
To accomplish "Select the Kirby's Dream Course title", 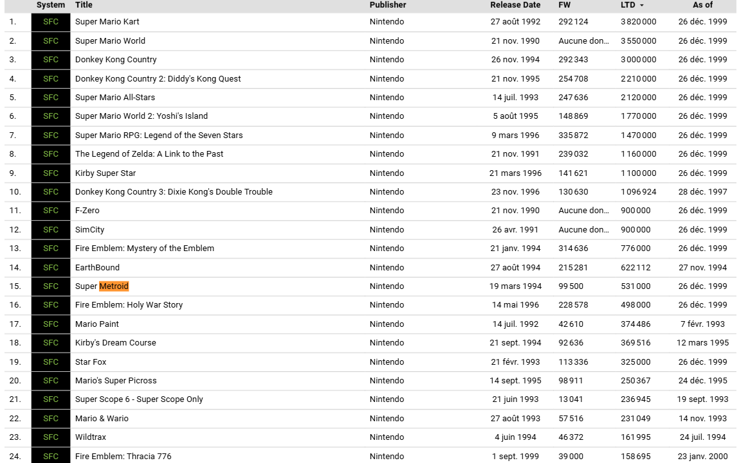I will (x=116, y=343).
